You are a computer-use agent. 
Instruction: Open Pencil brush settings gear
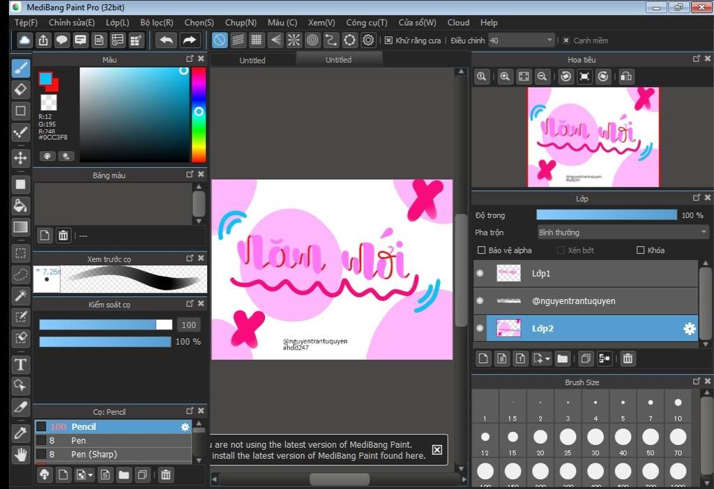[x=185, y=427]
